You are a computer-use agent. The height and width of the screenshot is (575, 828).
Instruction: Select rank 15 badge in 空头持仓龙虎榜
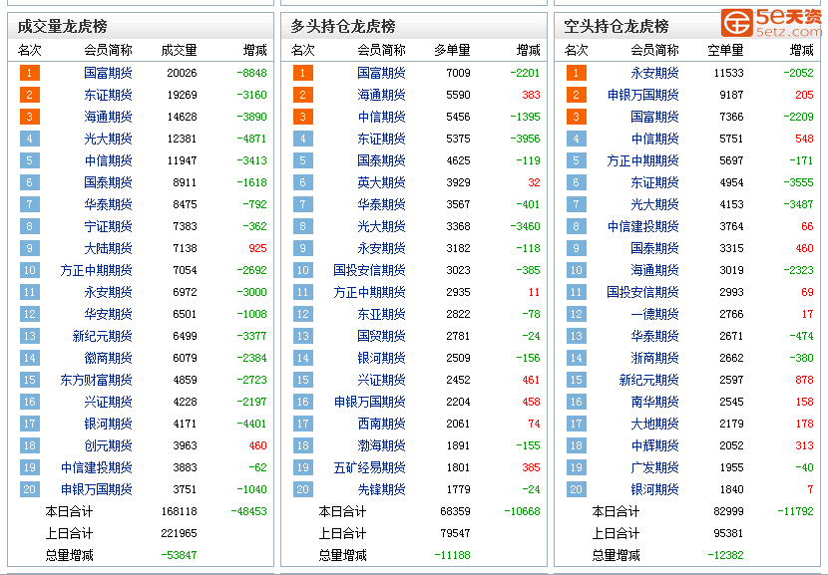[x=577, y=380]
